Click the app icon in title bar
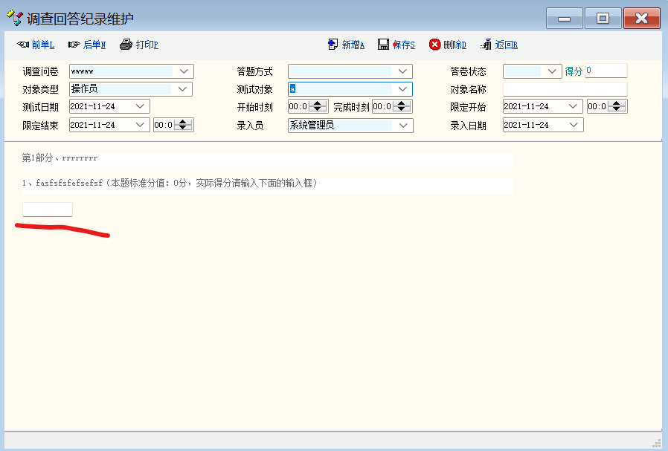Screen dimensions: 668x451 click(14, 18)
